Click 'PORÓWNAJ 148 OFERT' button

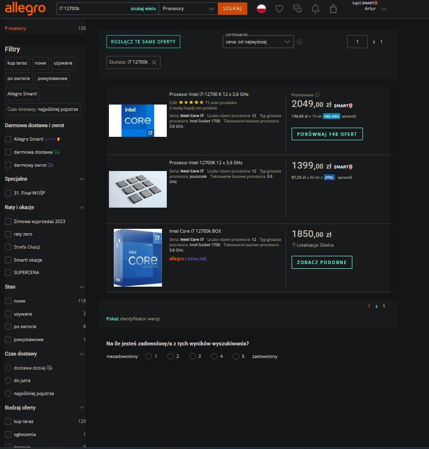(x=327, y=134)
